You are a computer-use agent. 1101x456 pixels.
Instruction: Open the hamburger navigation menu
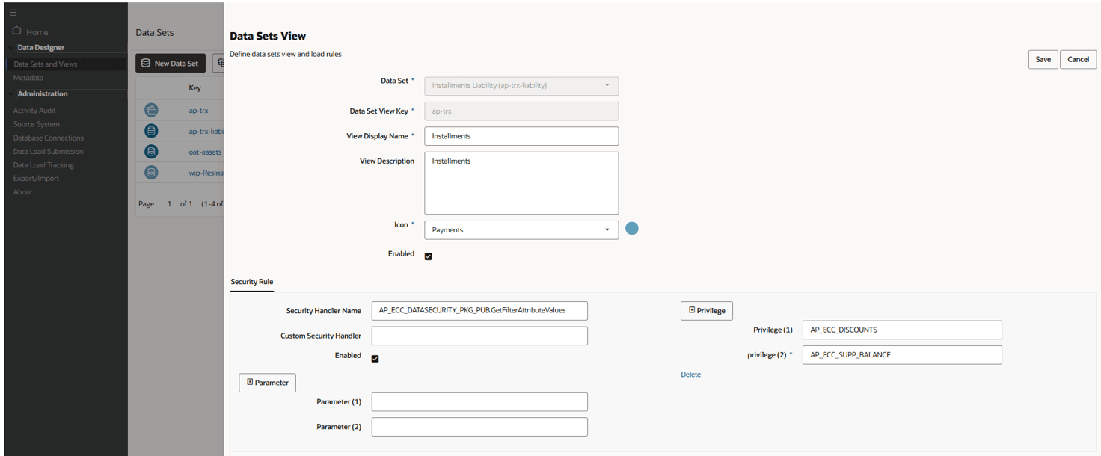coord(13,13)
